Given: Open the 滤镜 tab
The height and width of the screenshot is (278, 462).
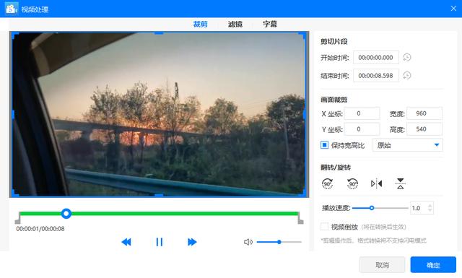Looking at the screenshot, I should point(235,24).
